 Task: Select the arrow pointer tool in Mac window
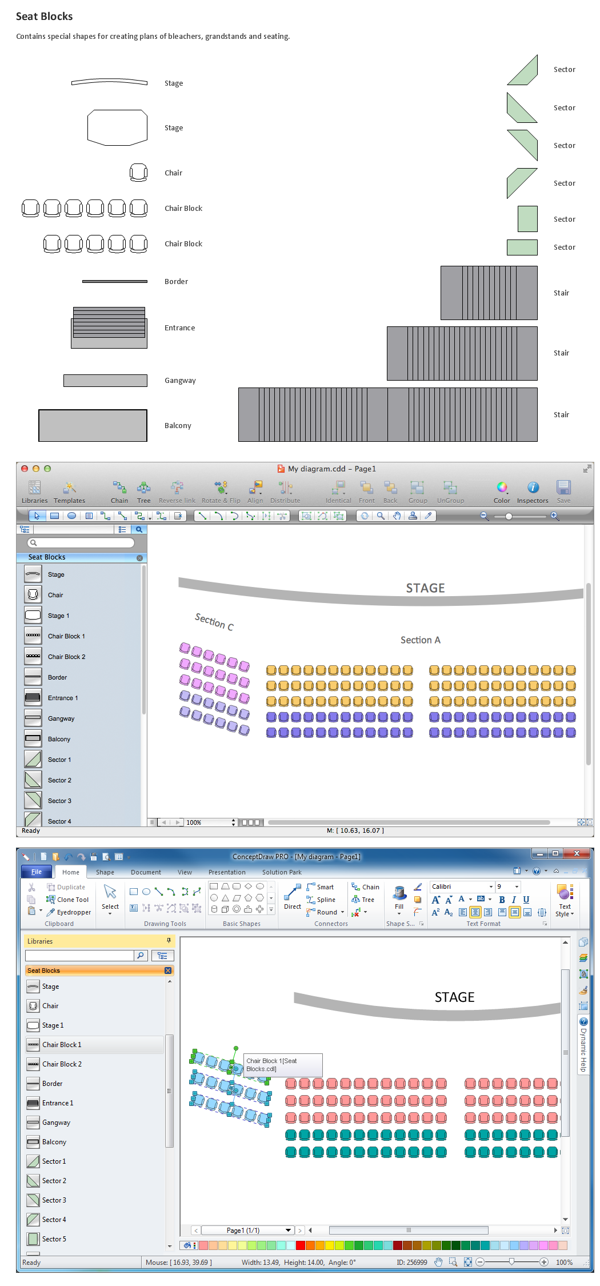pyautogui.click(x=37, y=516)
